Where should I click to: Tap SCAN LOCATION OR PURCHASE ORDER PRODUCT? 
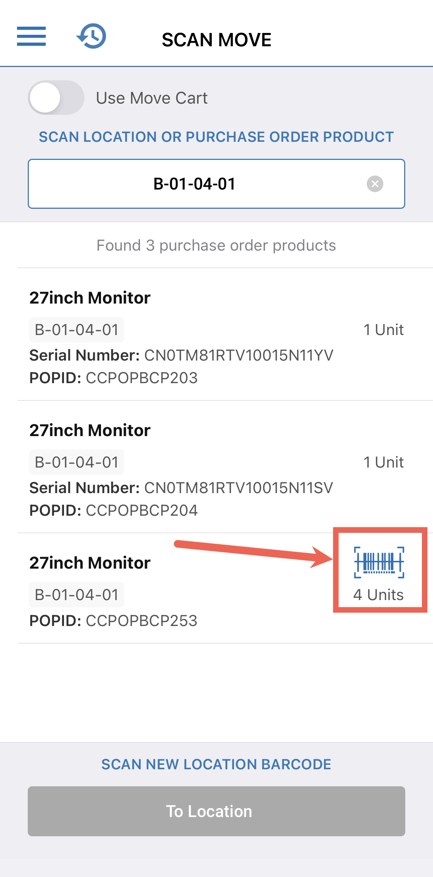tap(216, 137)
